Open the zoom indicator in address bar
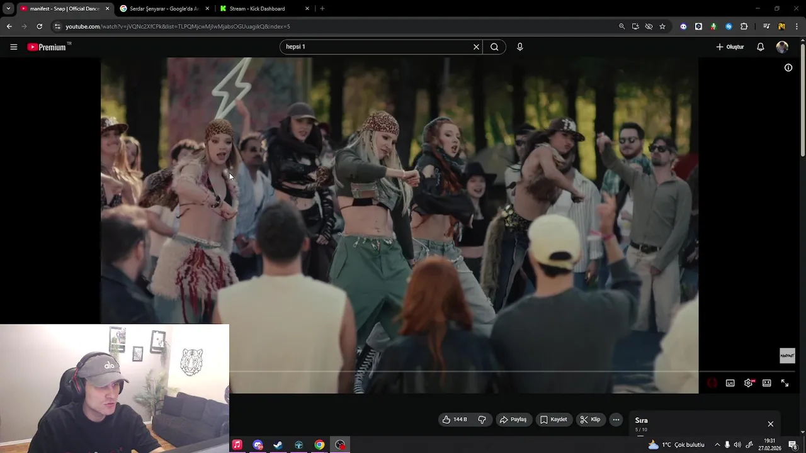This screenshot has width=806, height=453. pyautogui.click(x=622, y=26)
